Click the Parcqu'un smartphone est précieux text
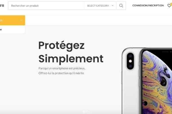This screenshot has height=114, width=172. tap(62, 68)
